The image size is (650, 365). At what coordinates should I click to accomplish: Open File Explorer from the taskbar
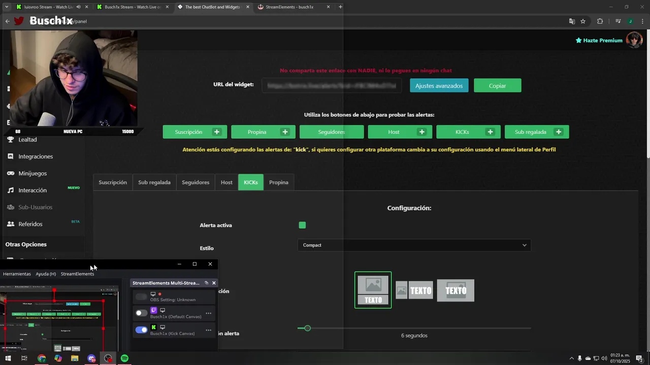tap(75, 358)
